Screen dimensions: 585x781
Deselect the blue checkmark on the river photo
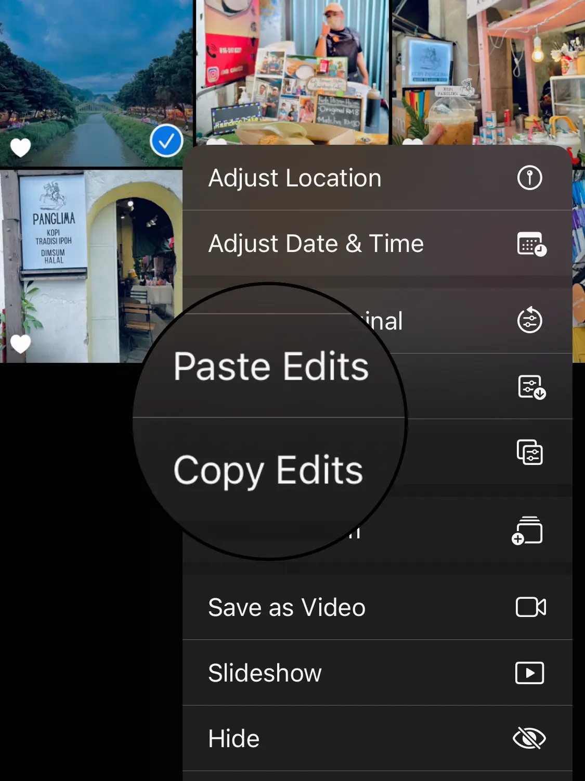166,141
